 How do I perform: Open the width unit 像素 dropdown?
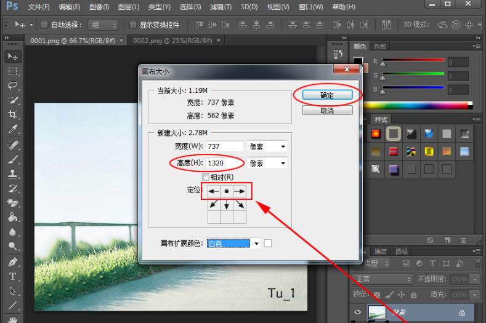tap(267, 146)
